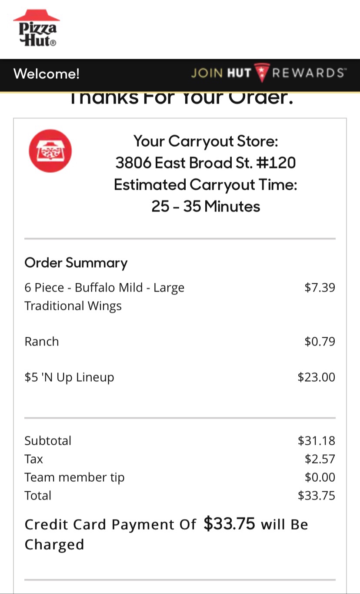Tap the Welcome! greeting text
Image resolution: width=360 pixels, height=594 pixels.
click(x=47, y=74)
